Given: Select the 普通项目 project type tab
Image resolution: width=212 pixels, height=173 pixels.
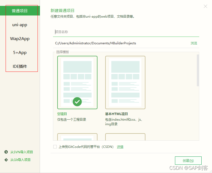Looking at the screenshot, I should pos(20,11).
